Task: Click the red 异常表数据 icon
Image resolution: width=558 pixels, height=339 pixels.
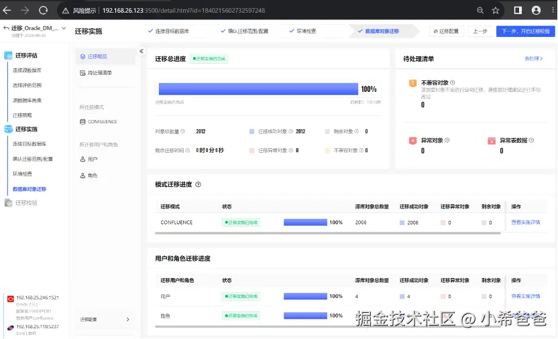Action: click(492, 141)
